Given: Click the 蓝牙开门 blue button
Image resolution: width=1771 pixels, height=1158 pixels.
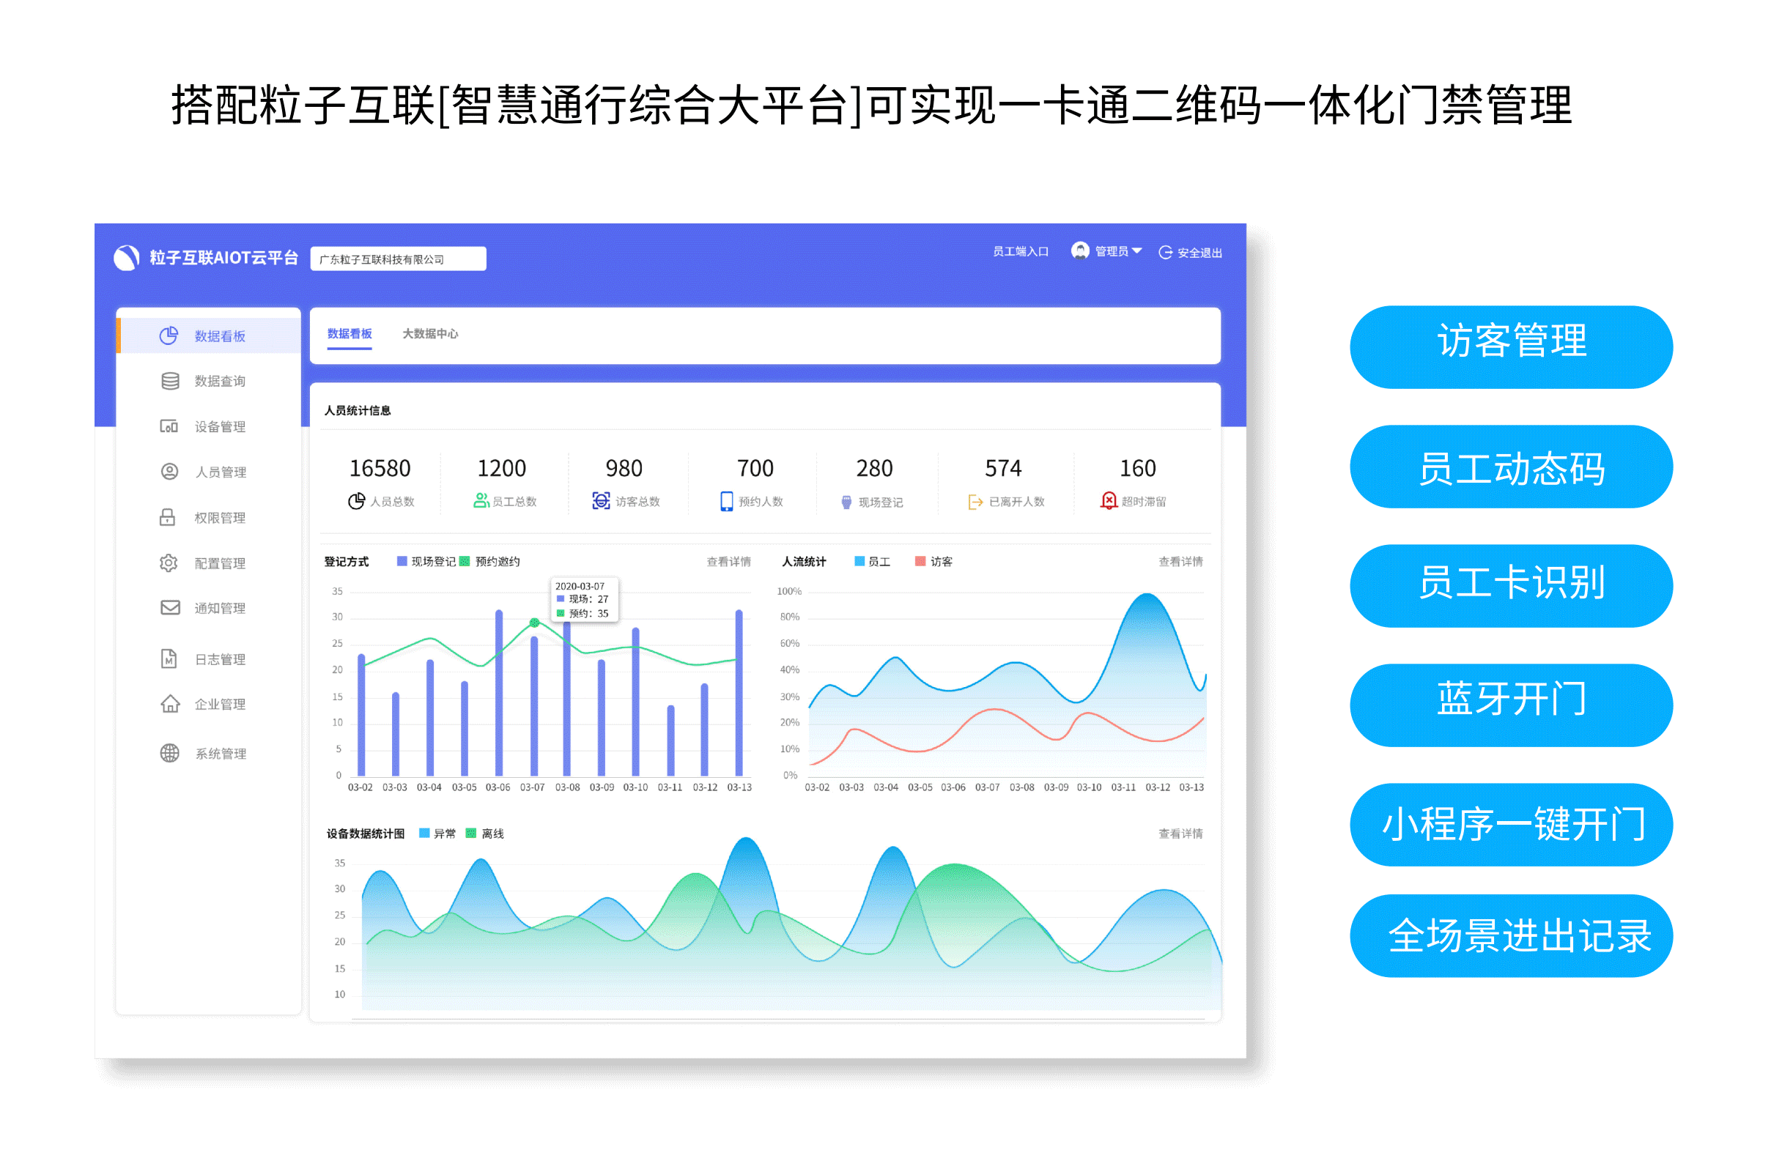Looking at the screenshot, I should 1512,706.
